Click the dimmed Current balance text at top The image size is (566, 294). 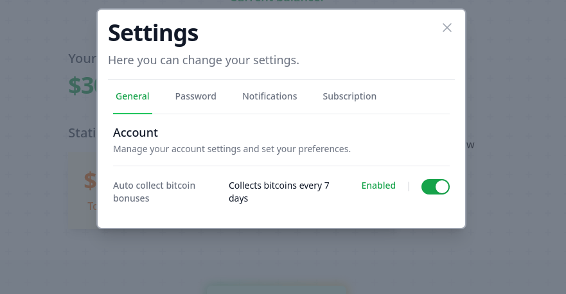point(277,2)
